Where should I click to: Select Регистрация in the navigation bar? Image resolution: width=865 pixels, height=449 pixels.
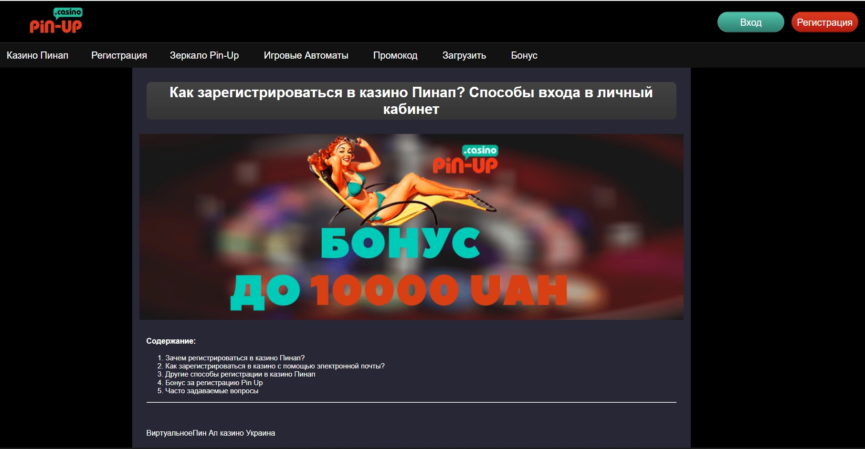tap(119, 55)
